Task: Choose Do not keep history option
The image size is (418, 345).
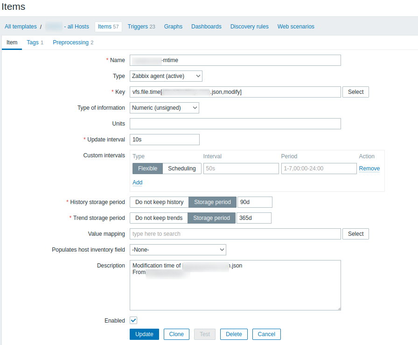Action: click(159, 202)
